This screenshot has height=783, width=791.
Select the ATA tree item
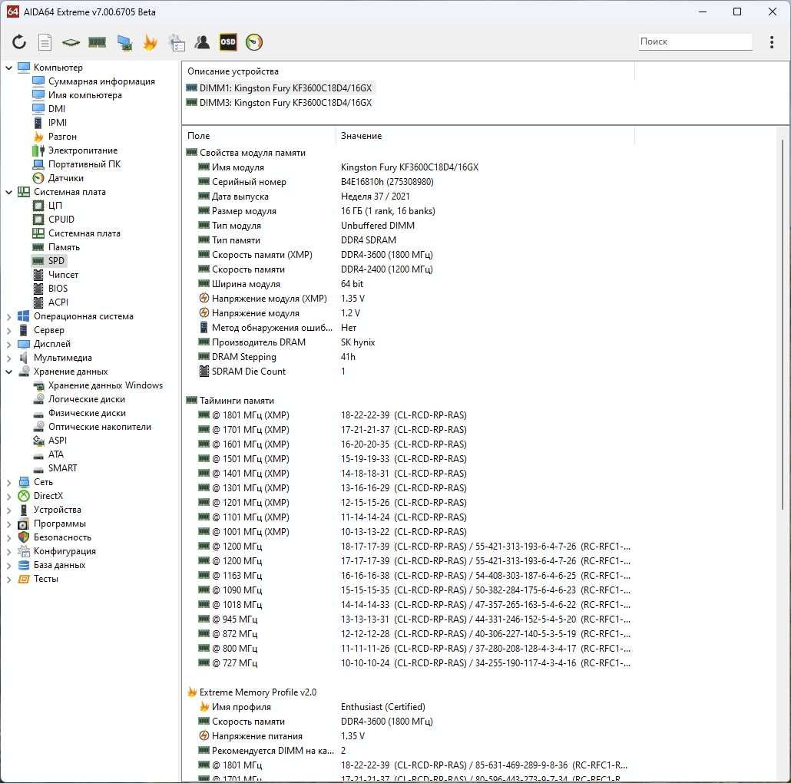(55, 454)
